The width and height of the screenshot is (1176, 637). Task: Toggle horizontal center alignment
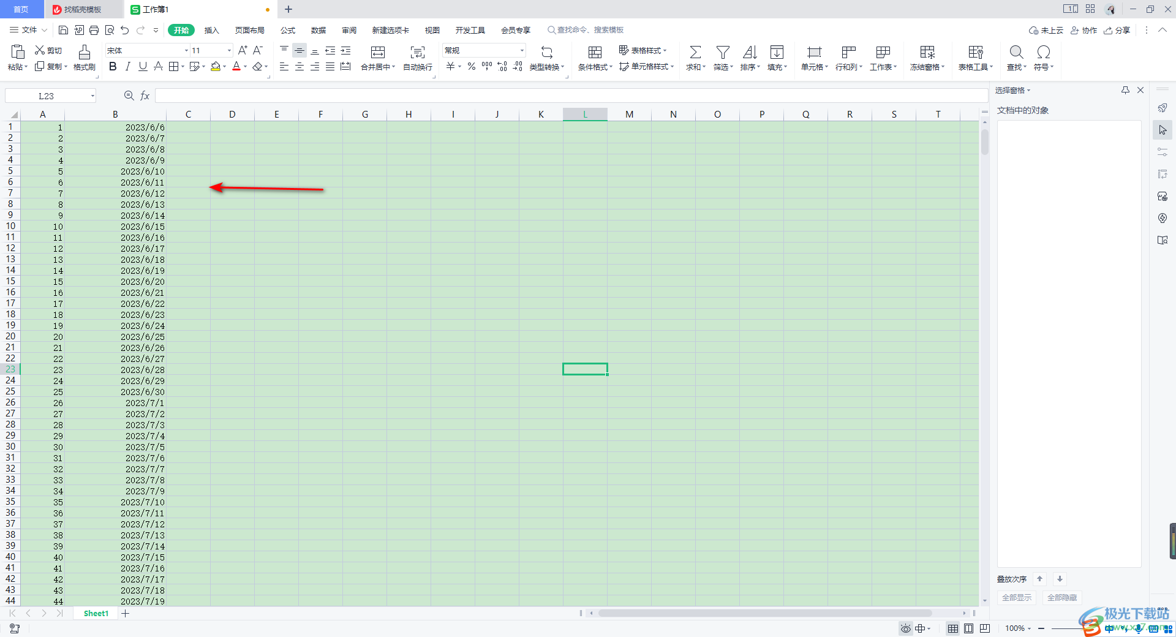tap(300, 66)
